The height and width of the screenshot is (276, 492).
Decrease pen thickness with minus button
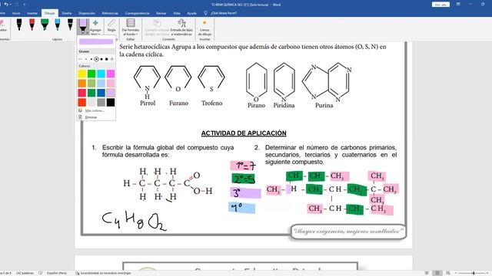tap(80, 59)
